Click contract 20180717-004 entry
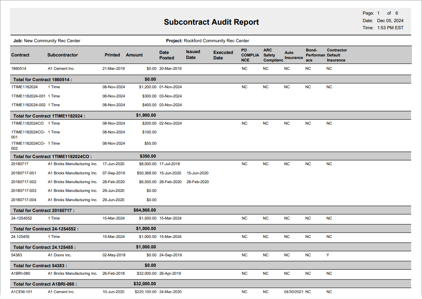Image resolution: width=422 pixels, height=299 pixels. click(24, 200)
